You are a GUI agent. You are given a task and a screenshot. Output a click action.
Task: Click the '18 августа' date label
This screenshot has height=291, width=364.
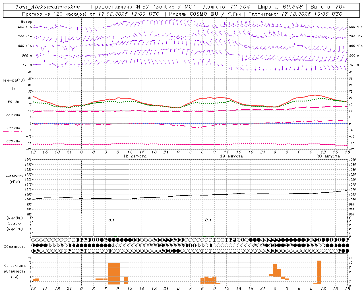pos(135,156)
